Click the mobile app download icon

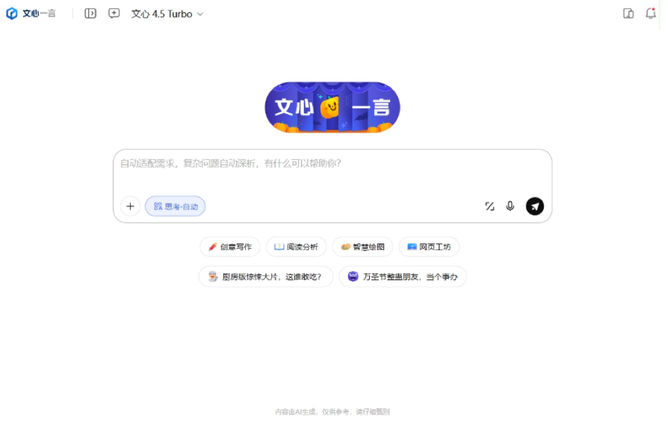(x=628, y=12)
